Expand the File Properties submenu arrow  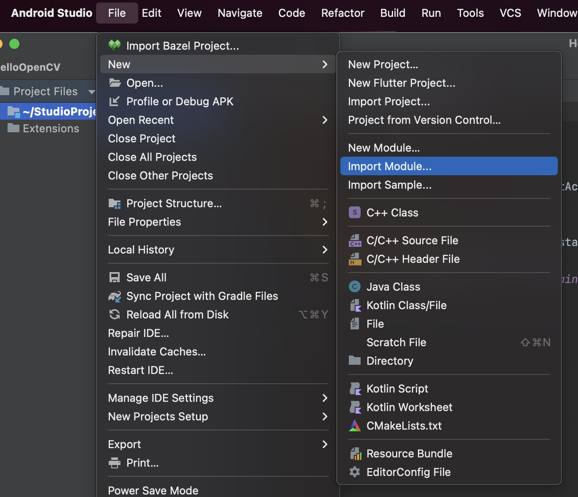tap(325, 222)
